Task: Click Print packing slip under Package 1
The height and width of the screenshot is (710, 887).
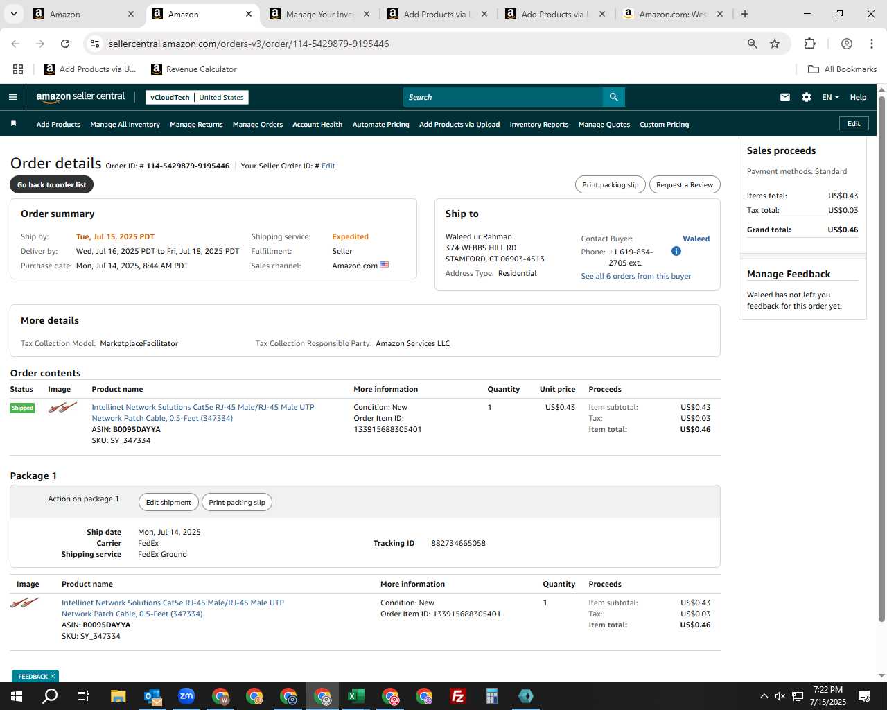Action: point(237,502)
